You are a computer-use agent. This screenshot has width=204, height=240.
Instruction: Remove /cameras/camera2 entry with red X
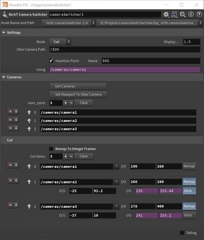(10, 120)
